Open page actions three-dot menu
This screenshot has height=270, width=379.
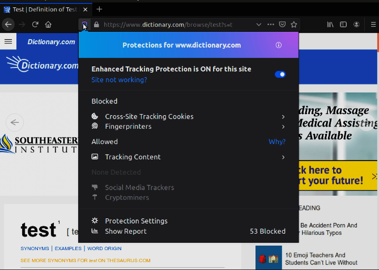[x=270, y=24]
